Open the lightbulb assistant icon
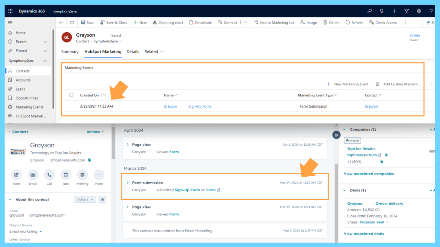This screenshot has width=440, height=247. point(382,11)
